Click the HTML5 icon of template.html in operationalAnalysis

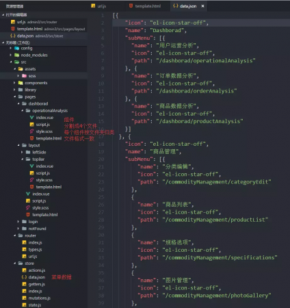[32, 138]
